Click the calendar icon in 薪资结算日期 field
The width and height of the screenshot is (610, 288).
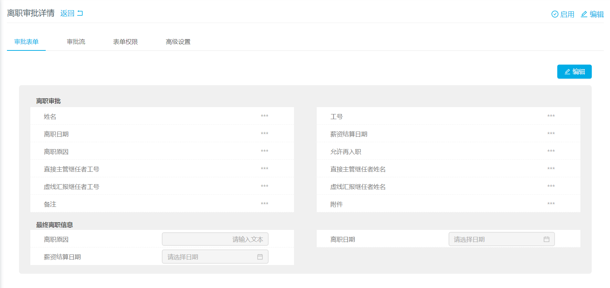tap(260, 257)
